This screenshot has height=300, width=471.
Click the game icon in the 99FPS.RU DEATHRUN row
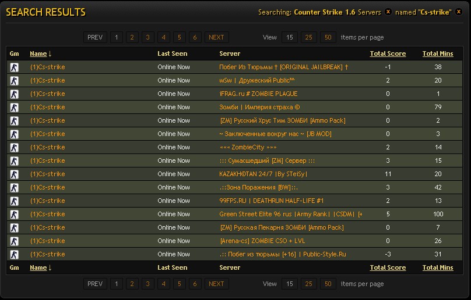[x=14, y=201]
